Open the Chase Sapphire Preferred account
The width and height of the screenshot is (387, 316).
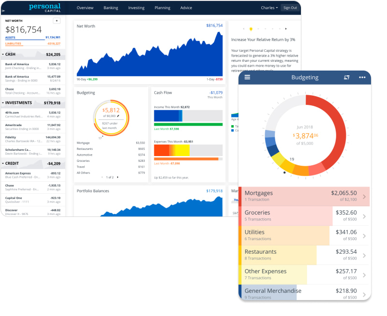pyautogui.click(x=33, y=187)
